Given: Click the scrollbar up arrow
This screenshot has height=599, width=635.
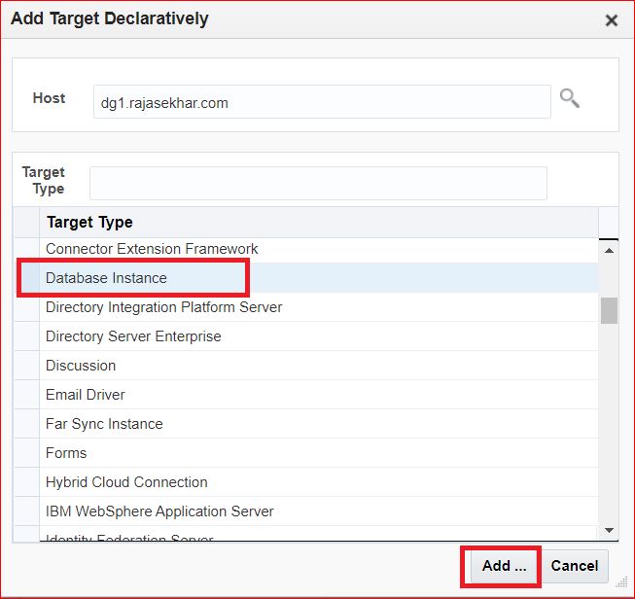Looking at the screenshot, I should (x=609, y=250).
